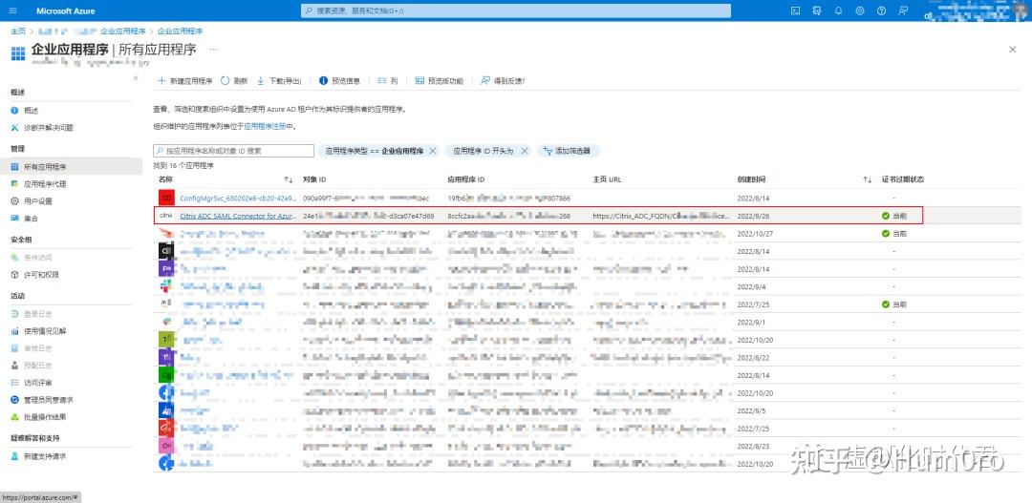Click the red ConfigMgrSvc app logo
Viewport: 1032px width, 503px height.
tap(166, 198)
